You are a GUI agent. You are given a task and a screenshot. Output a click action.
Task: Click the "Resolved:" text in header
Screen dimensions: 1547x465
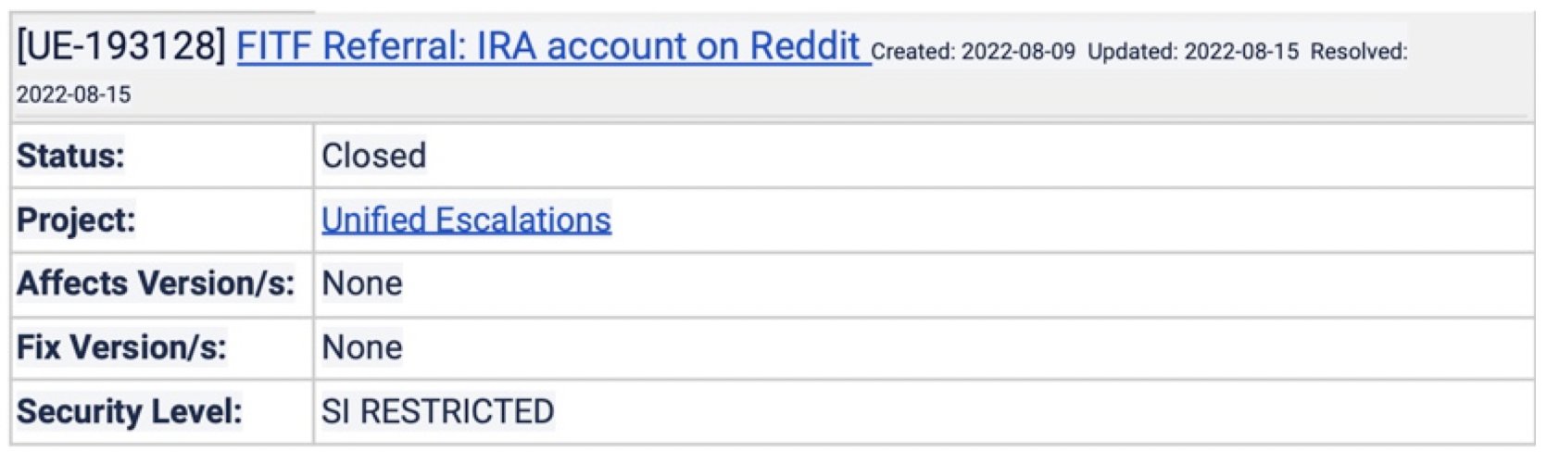point(1358,52)
